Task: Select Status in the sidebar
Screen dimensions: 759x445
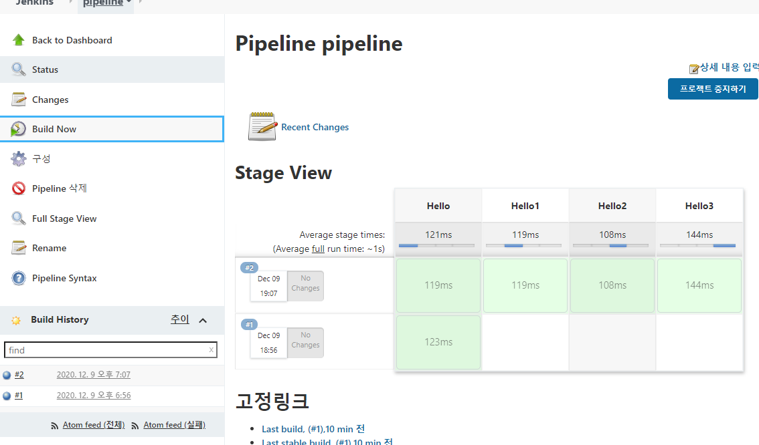Action: [45, 69]
